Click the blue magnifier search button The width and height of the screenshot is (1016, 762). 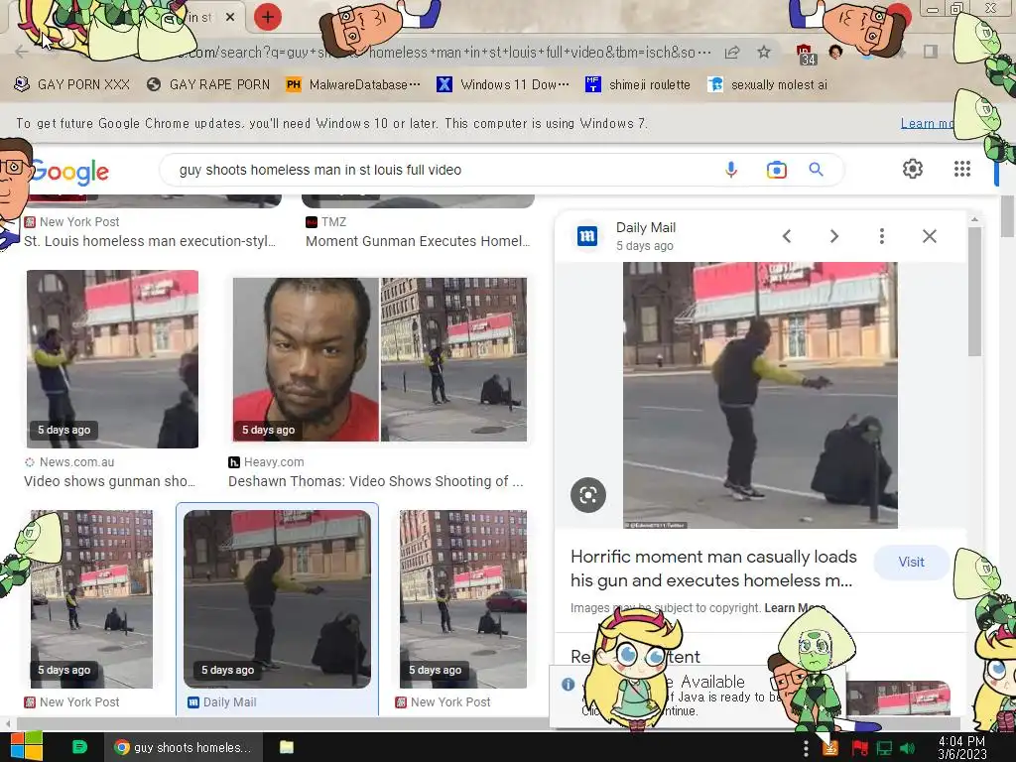click(x=816, y=170)
